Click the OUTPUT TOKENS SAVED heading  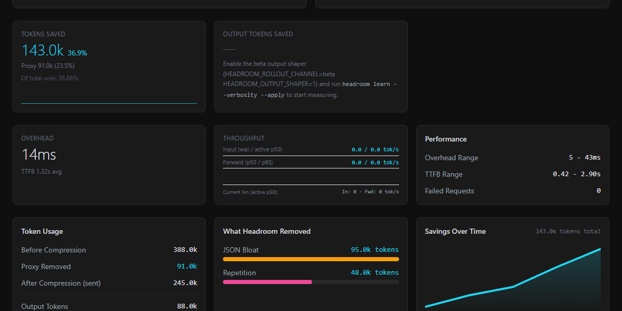pos(258,34)
